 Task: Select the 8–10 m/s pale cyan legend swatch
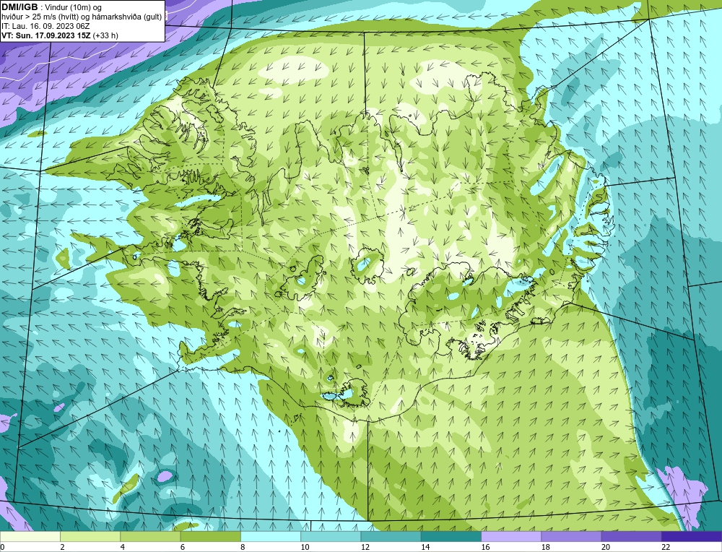[271, 537]
